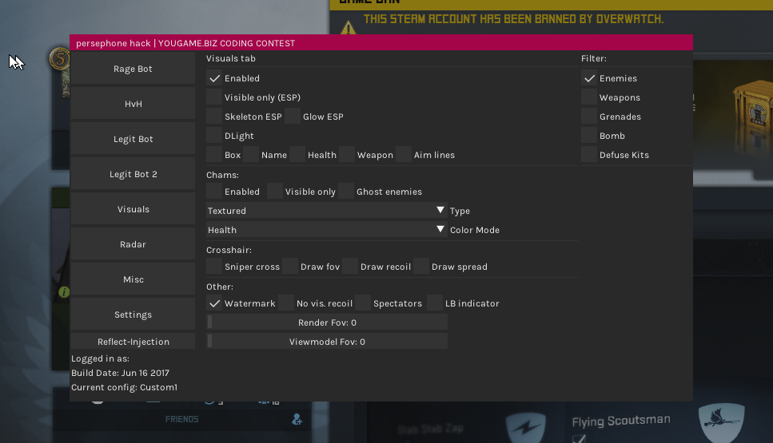
Task: Enable No vis. recoil checkbox
Action: [x=286, y=303]
